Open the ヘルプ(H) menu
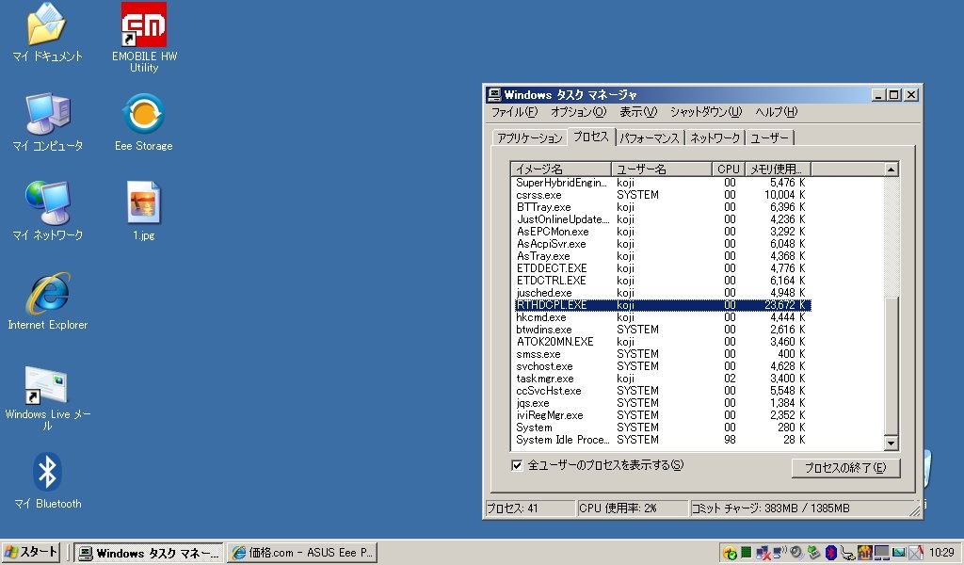This screenshot has height=565, width=964. [776, 112]
